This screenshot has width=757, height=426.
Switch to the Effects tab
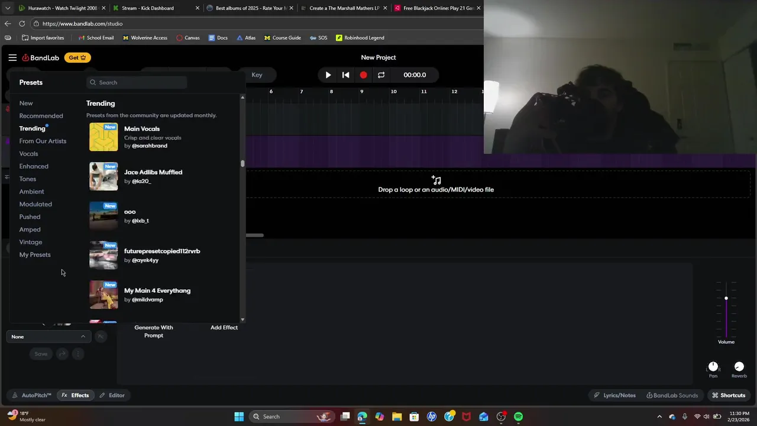pos(75,395)
